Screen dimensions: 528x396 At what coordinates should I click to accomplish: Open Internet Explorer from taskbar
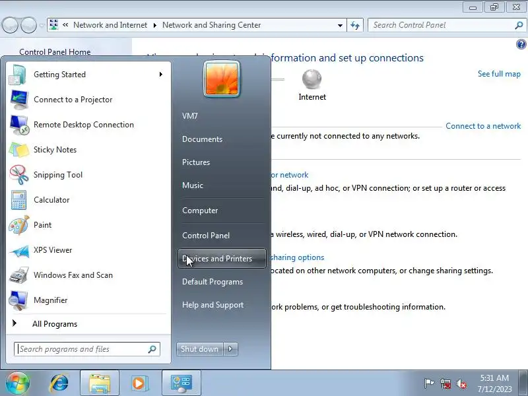tap(59, 383)
